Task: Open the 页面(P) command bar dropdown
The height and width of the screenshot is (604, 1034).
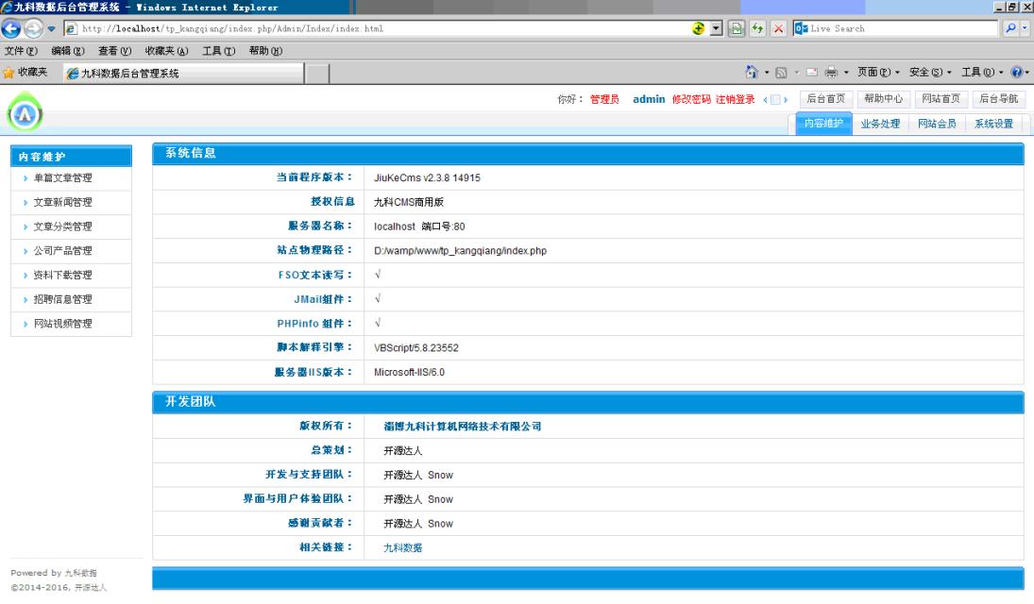Action: [x=877, y=72]
